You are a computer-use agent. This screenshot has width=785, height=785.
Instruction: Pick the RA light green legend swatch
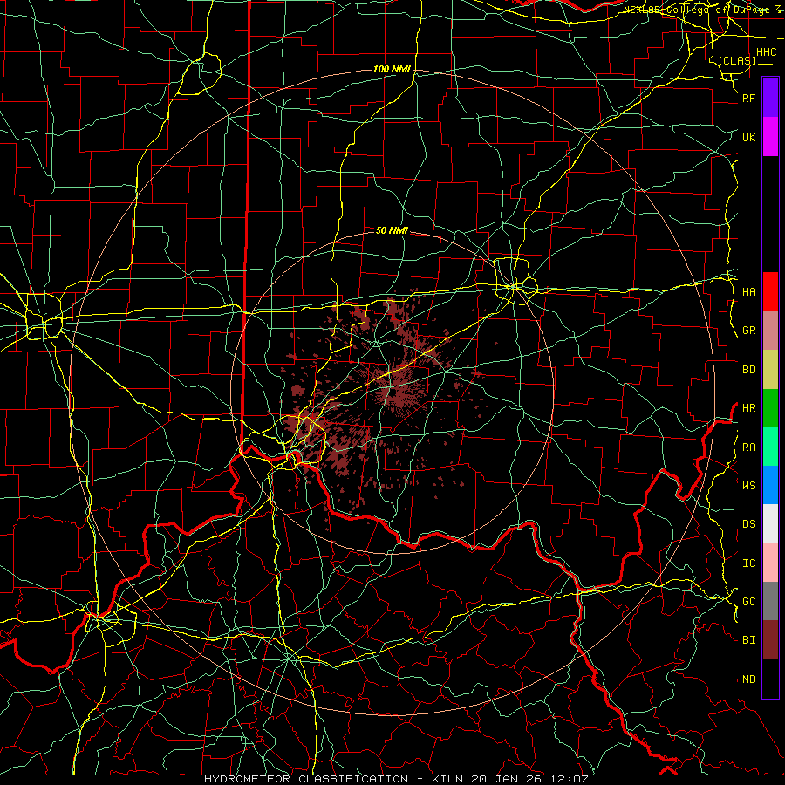coord(770,447)
